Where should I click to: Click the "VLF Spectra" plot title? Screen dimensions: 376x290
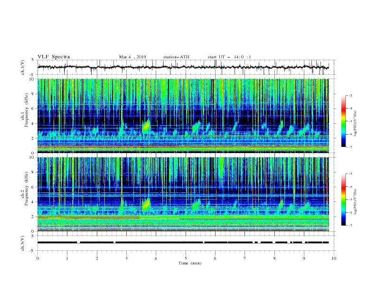(54, 57)
